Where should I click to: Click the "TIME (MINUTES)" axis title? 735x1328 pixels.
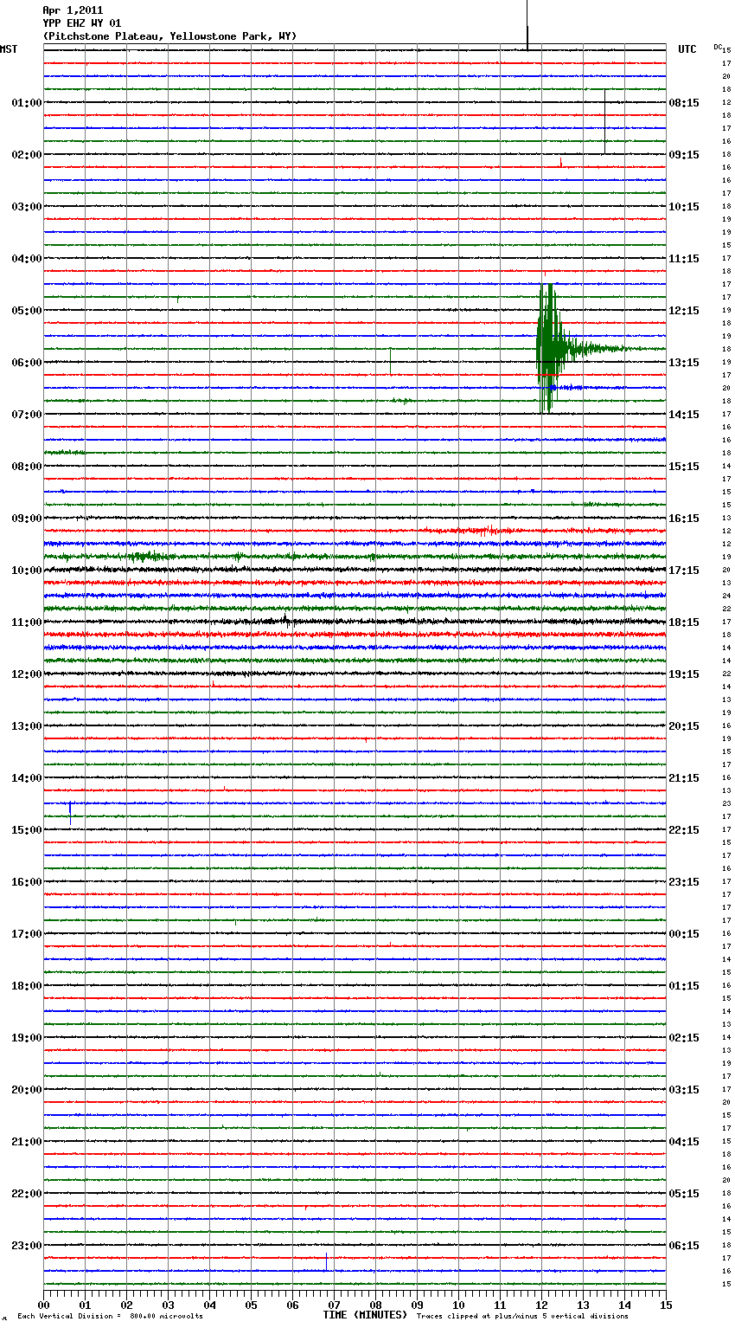365,1315
